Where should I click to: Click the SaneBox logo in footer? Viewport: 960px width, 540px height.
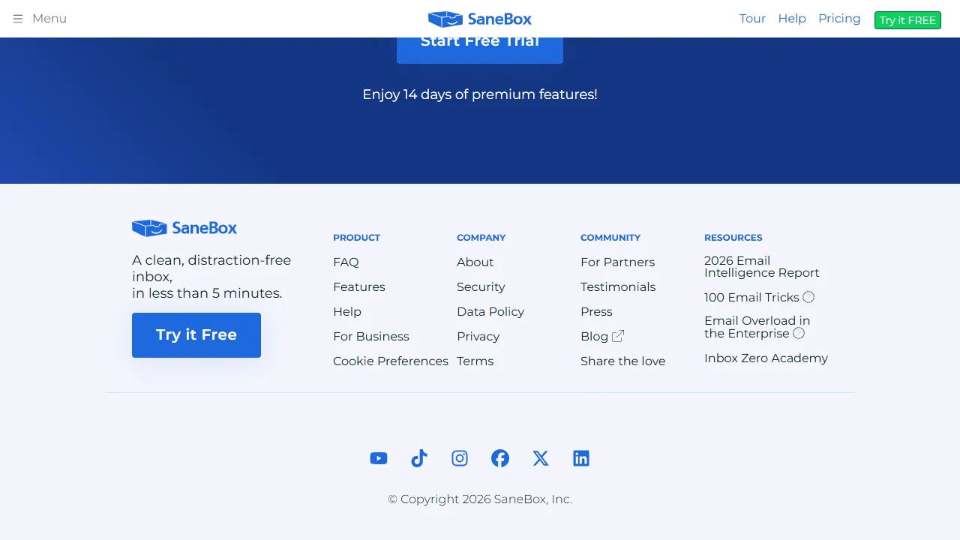coord(184,228)
